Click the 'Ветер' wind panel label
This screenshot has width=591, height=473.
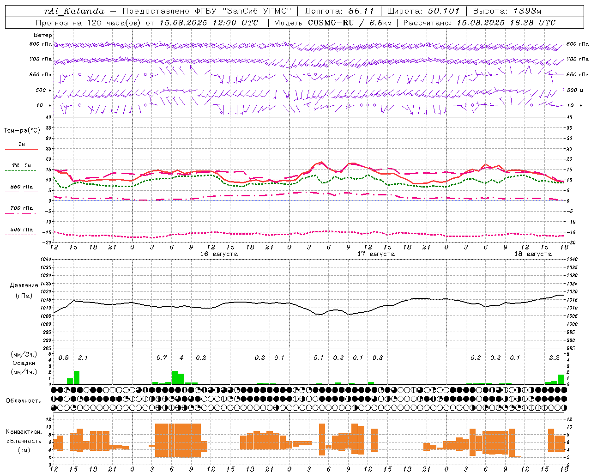pyautogui.click(x=43, y=35)
